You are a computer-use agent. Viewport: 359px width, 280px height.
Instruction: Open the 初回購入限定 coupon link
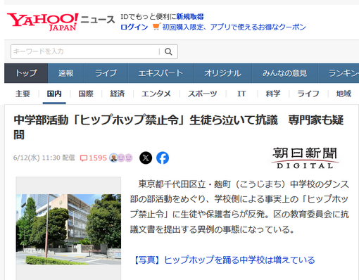point(234,27)
